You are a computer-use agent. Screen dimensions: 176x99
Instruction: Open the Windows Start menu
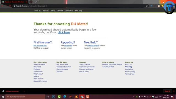point(3,97)
